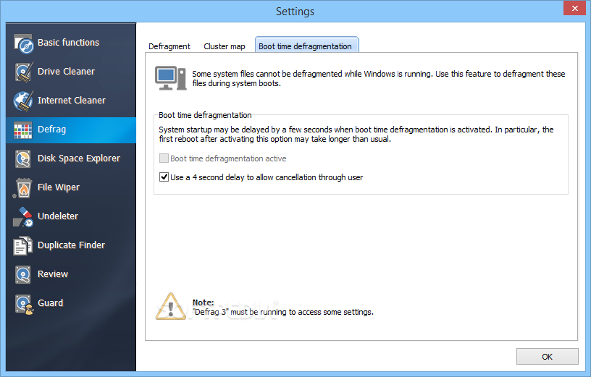Open the Review section
This screenshot has height=377, width=591.
71,274
